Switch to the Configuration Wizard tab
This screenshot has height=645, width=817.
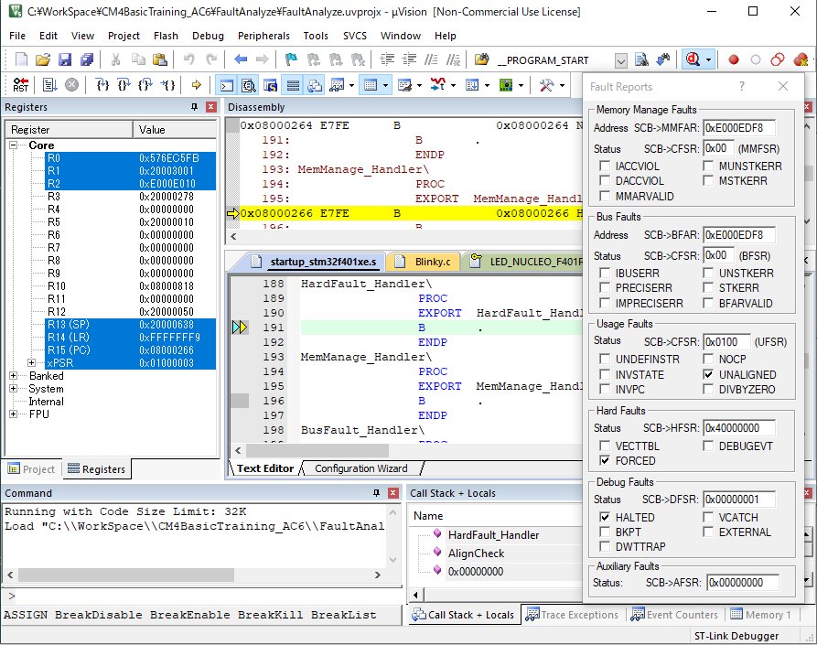[x=361, y=468]
